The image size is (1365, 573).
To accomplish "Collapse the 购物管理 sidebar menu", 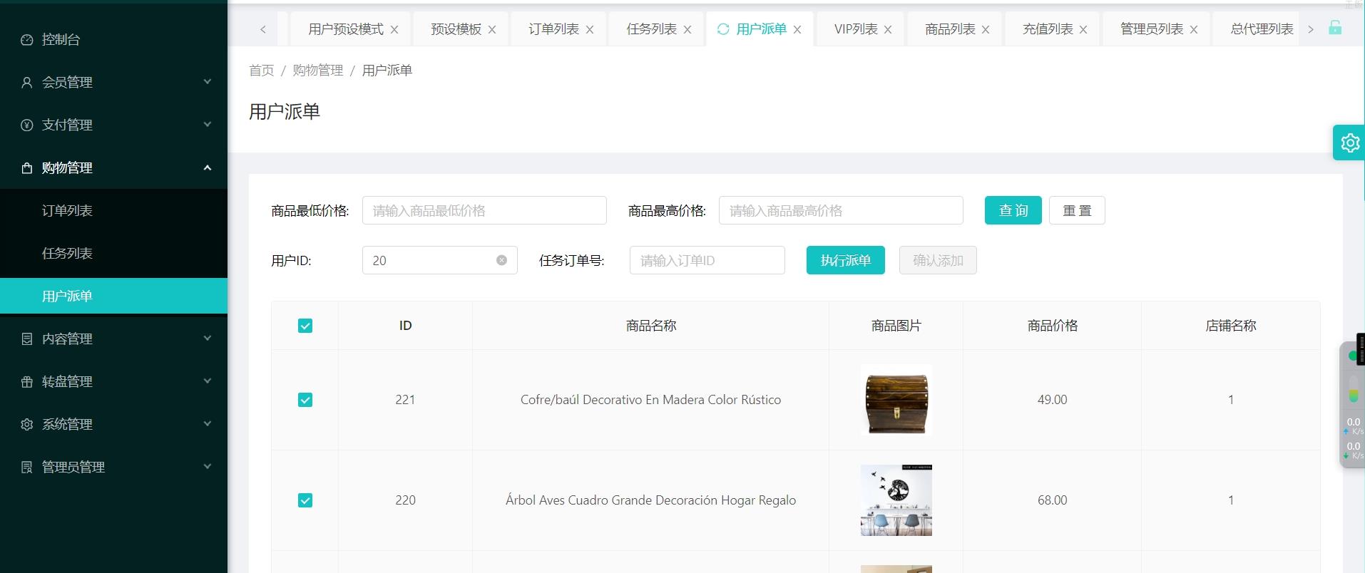I will click(113, 167).
